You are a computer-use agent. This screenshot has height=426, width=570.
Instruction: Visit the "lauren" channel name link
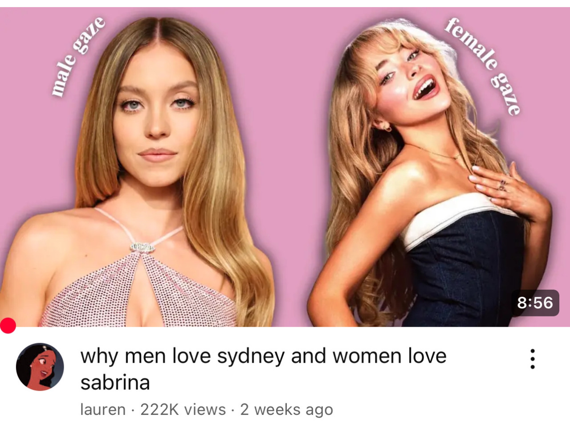102,409
